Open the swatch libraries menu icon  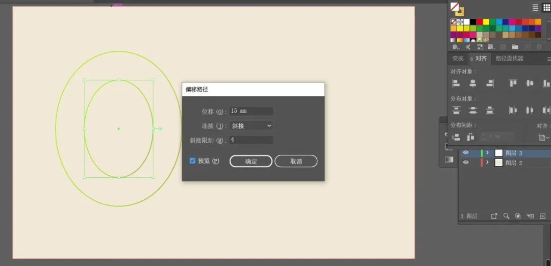tap(456, 47)
